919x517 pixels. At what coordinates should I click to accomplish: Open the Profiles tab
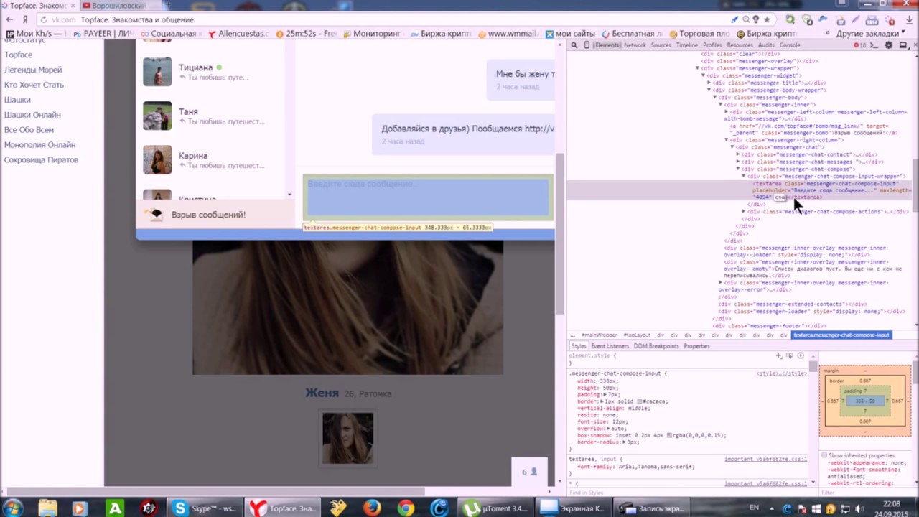pyautogui.click(x=712, y=45)
